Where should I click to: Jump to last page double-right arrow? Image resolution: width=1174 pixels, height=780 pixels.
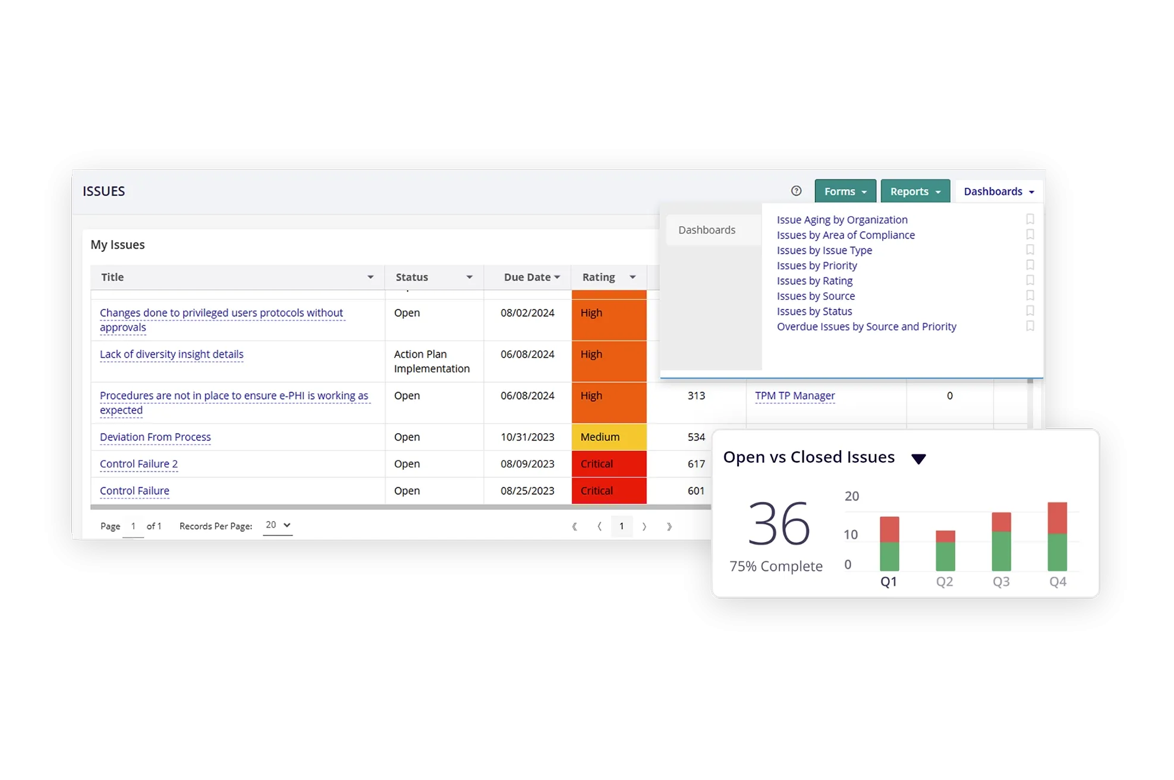point(669,526)
